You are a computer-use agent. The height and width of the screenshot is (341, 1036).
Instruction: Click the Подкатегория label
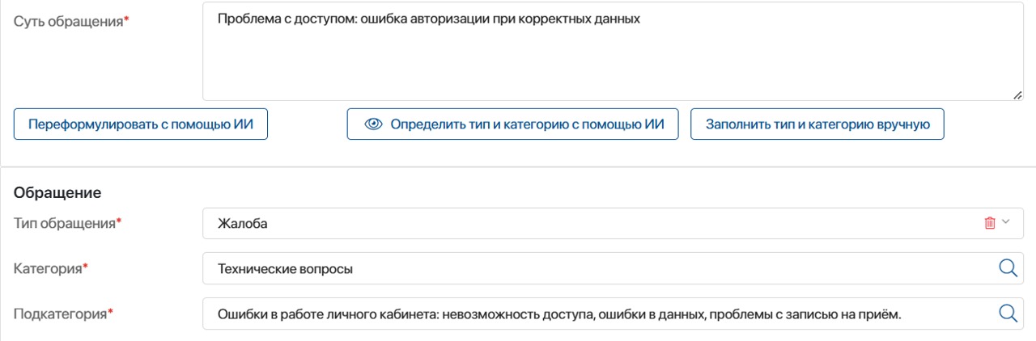61,314
